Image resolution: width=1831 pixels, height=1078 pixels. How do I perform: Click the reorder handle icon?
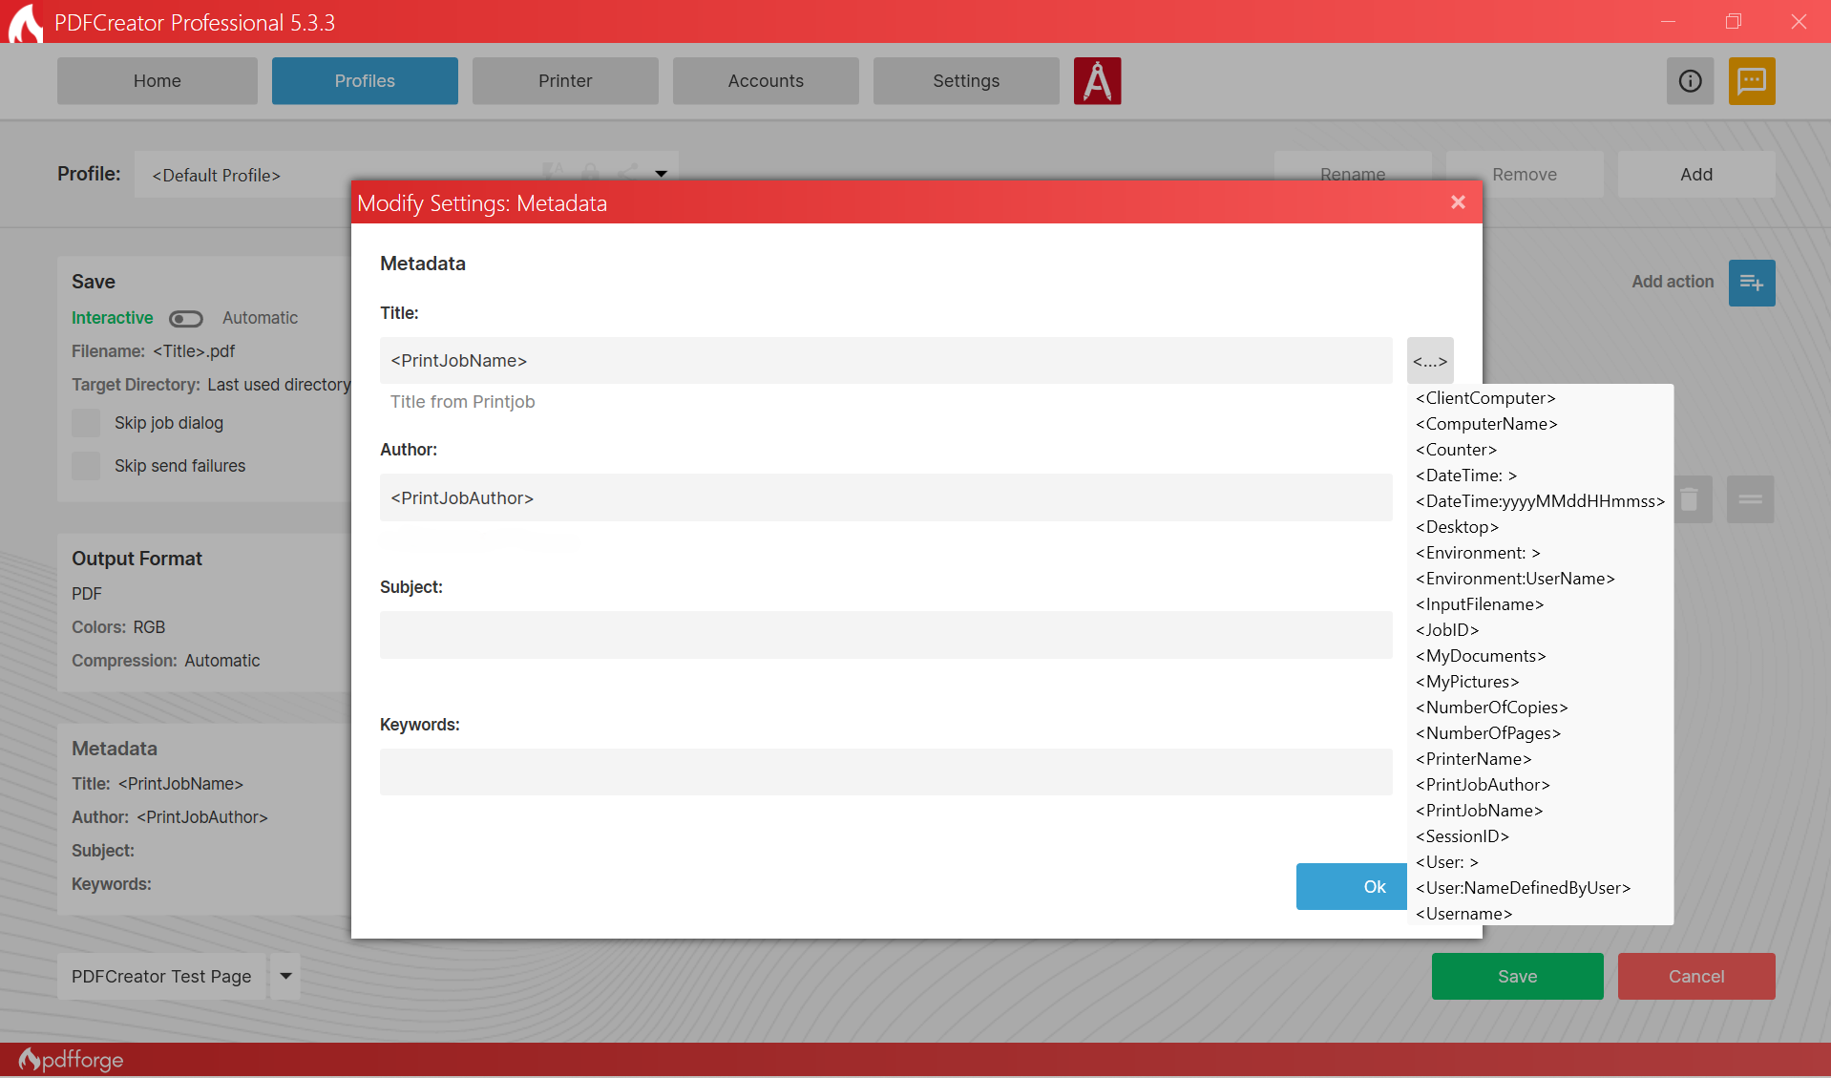1750,499
